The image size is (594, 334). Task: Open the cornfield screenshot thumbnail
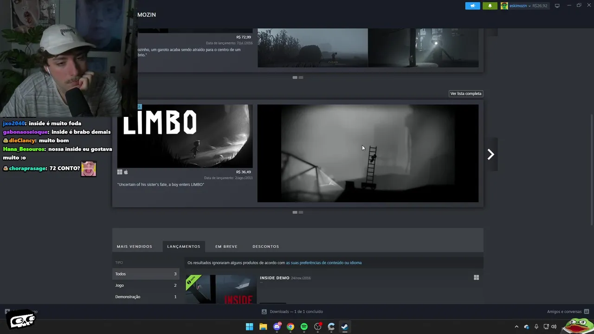pyautogui.click(x=312, y=48)
